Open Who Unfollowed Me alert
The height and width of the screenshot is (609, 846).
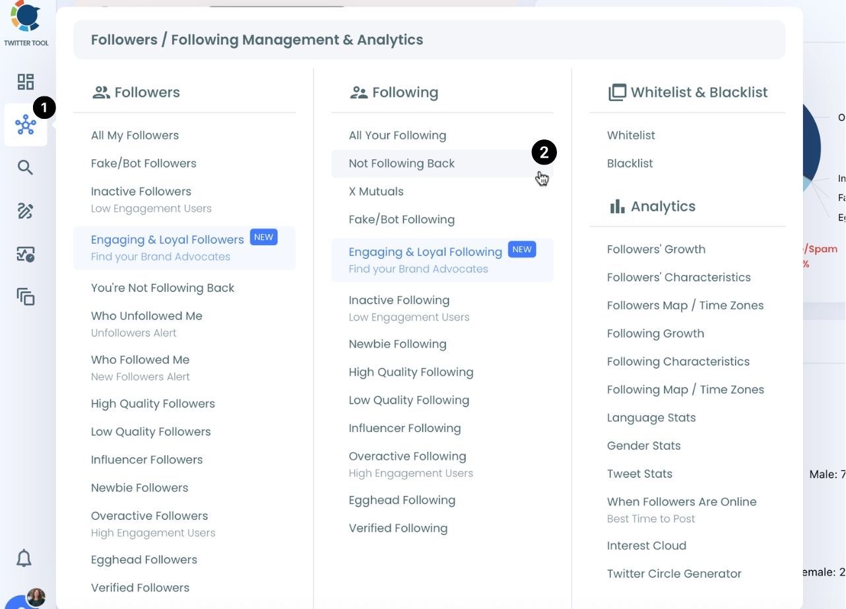tap(146, 316)
